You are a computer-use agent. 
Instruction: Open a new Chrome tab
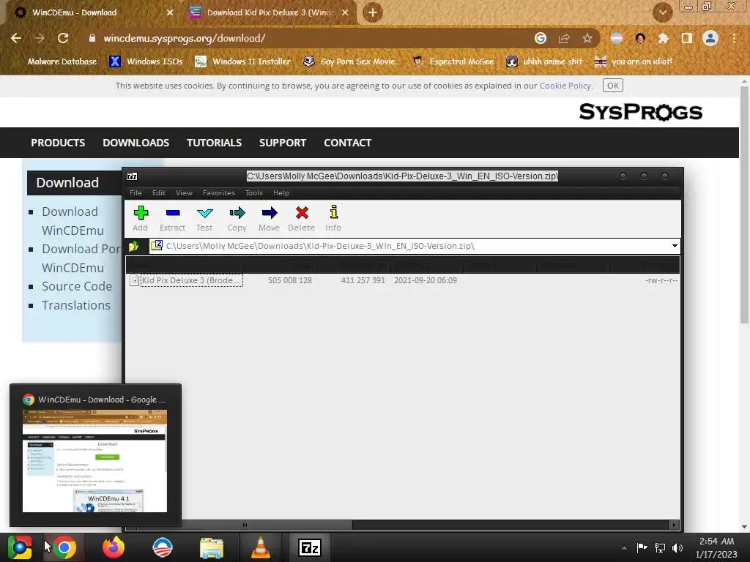373,12
